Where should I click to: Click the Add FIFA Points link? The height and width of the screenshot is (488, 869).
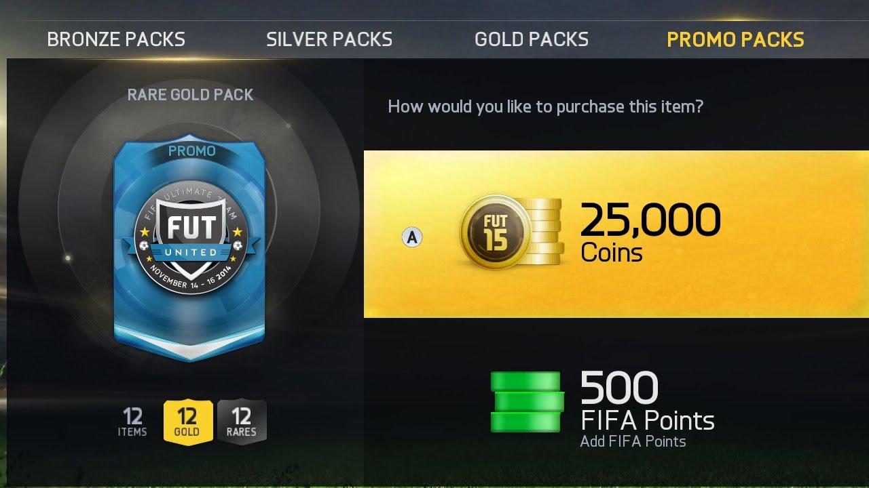(x=633, y=442)
